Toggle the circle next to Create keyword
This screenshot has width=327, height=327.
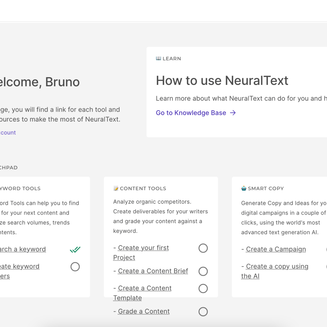pyautogui.click(x=75, y=267)
